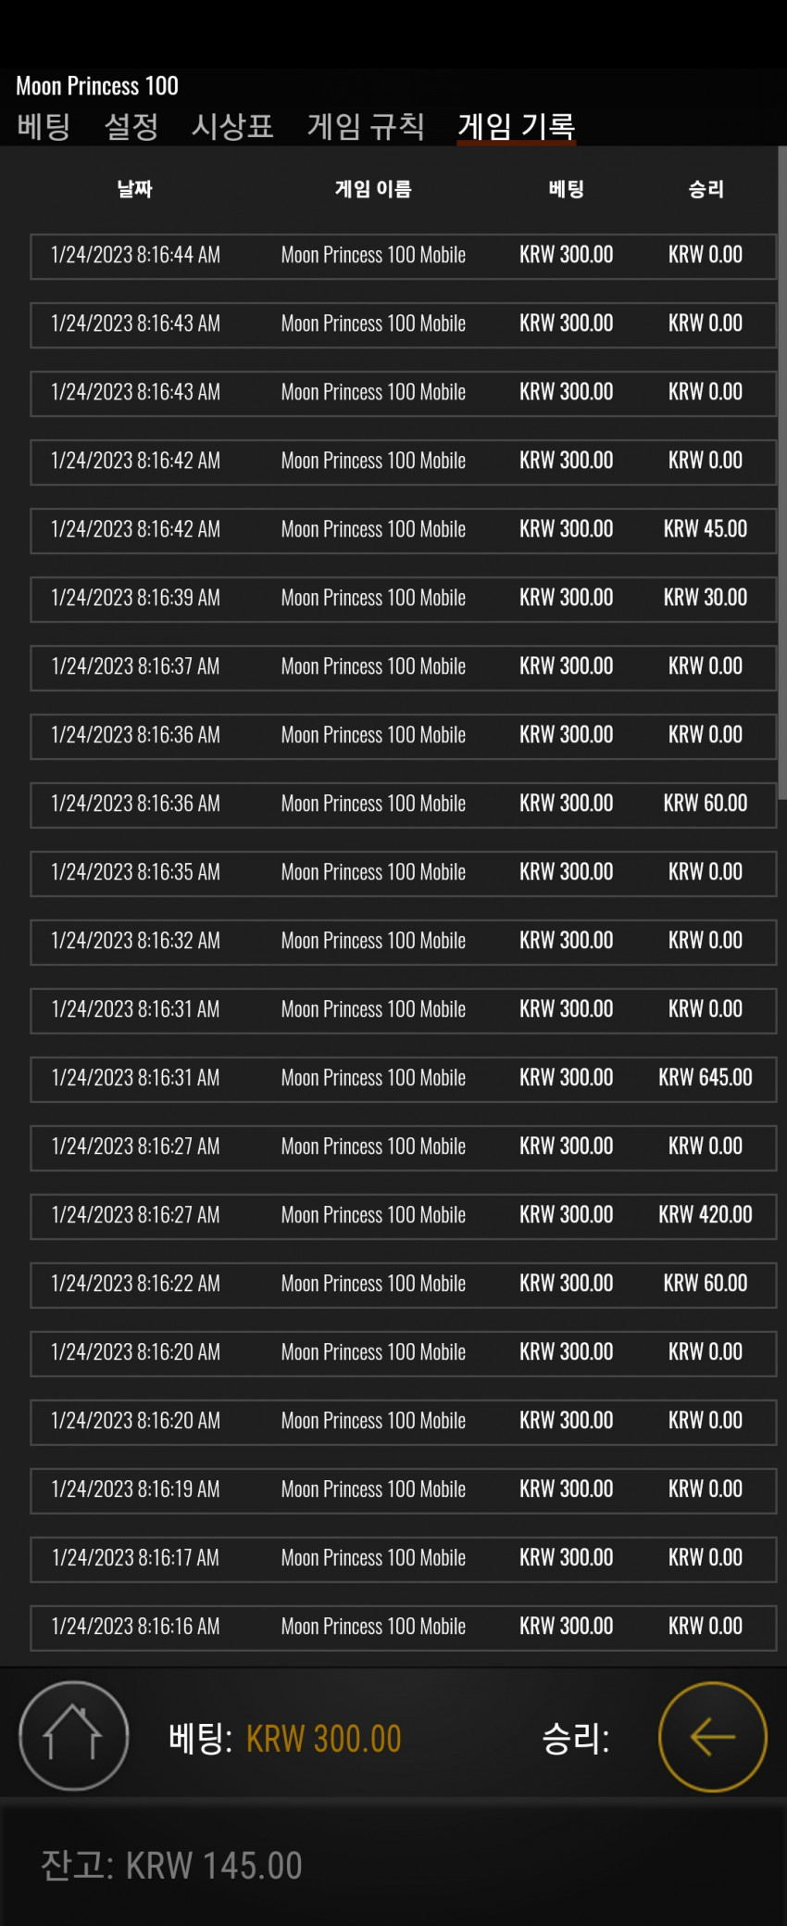
Task: Click the vertical scrollbar on the right edge
Action: 782,473
